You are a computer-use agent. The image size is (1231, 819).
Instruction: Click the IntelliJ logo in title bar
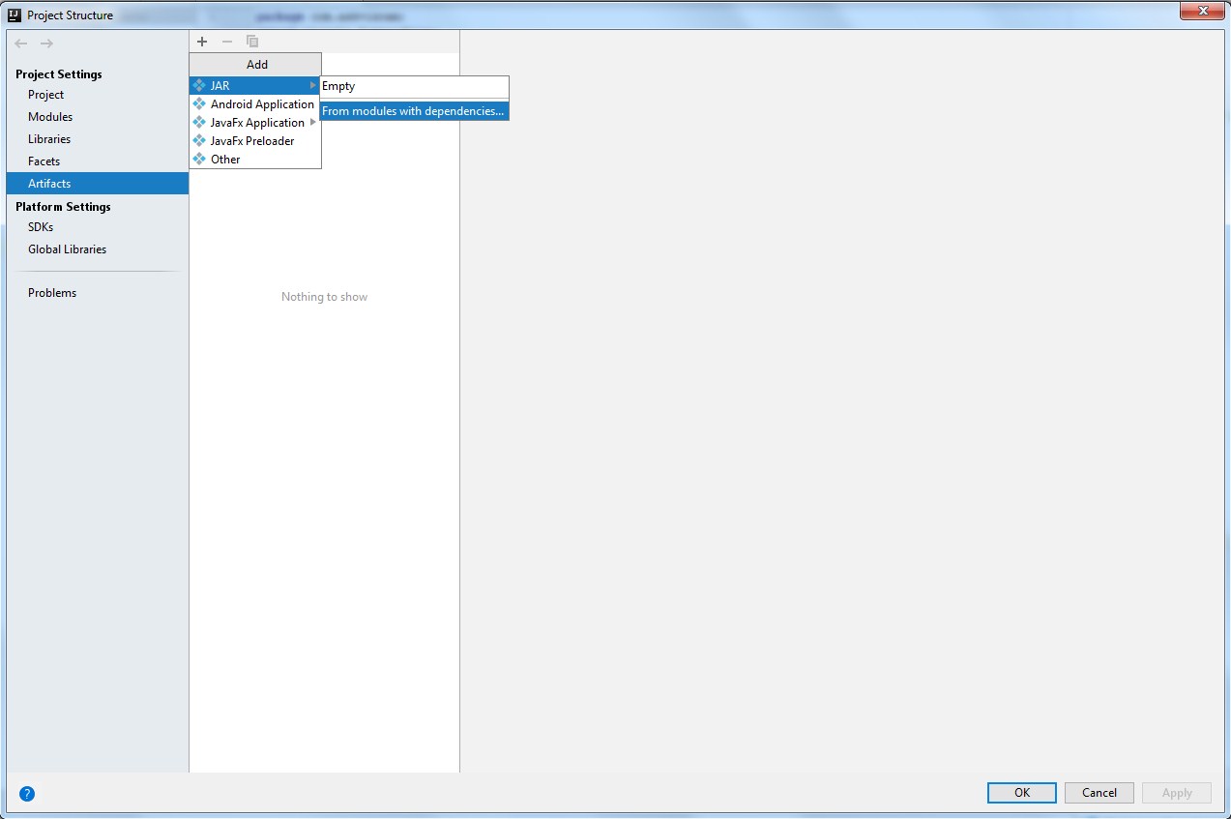[x=15, y=15]
